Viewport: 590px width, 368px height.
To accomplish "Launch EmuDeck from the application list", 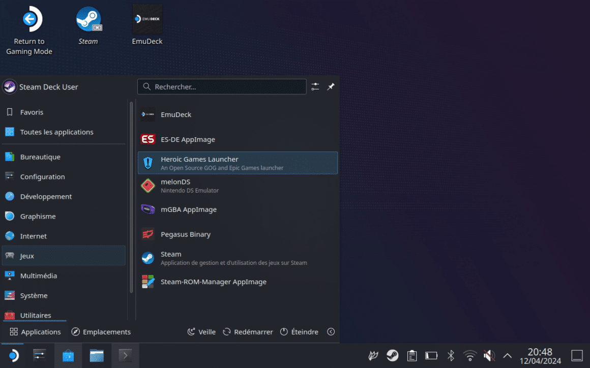I will pos(238,115).
